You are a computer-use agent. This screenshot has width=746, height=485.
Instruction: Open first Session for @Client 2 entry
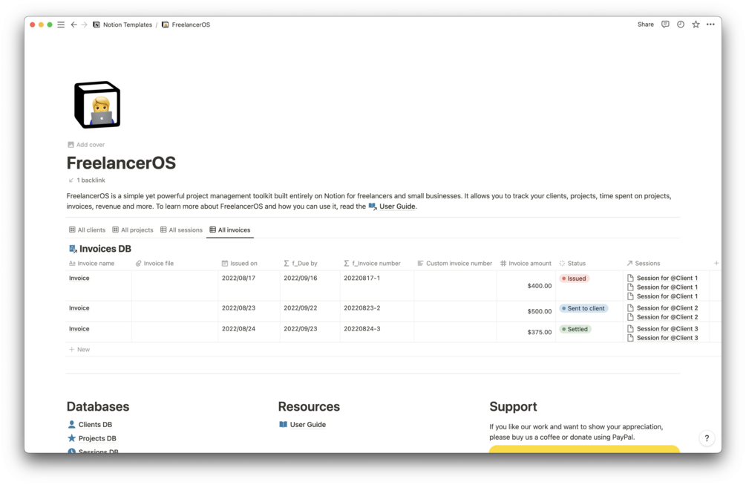tap(662, 308)
